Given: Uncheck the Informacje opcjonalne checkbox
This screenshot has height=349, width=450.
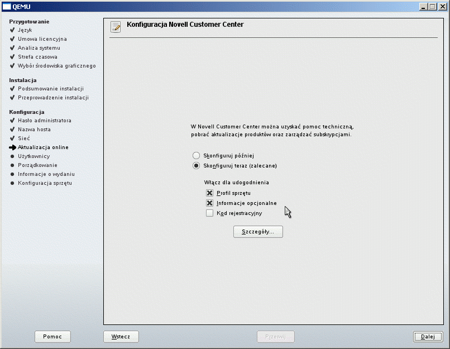Looking at the screenshot, I should tap(209, 203).
